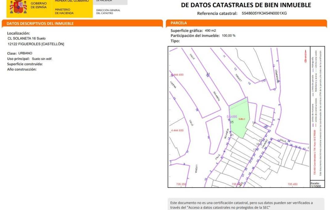The height and width of the screenshot is (210, 330).
Task: Click the Spanish coat of arms emblem
Action: [x=18, y=7]
